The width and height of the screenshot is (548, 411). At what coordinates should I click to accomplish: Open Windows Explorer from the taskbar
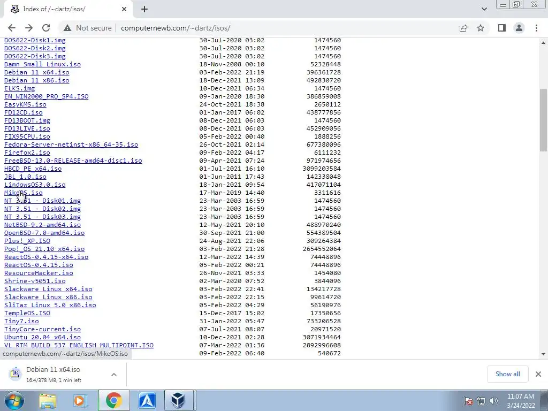point(48,401)
